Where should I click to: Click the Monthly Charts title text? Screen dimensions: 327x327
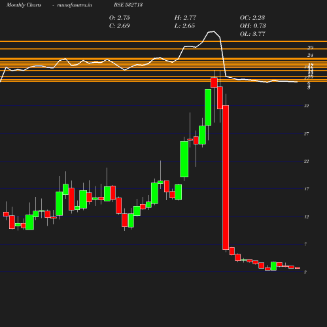(x=24, y=5)
